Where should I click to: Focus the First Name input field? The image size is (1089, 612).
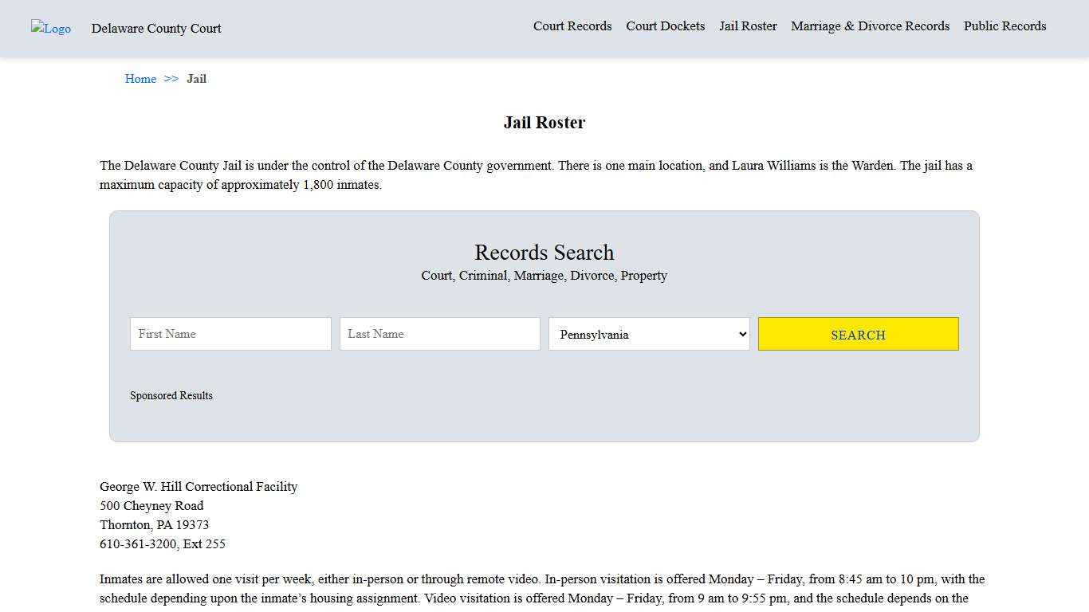click(230, 334)
